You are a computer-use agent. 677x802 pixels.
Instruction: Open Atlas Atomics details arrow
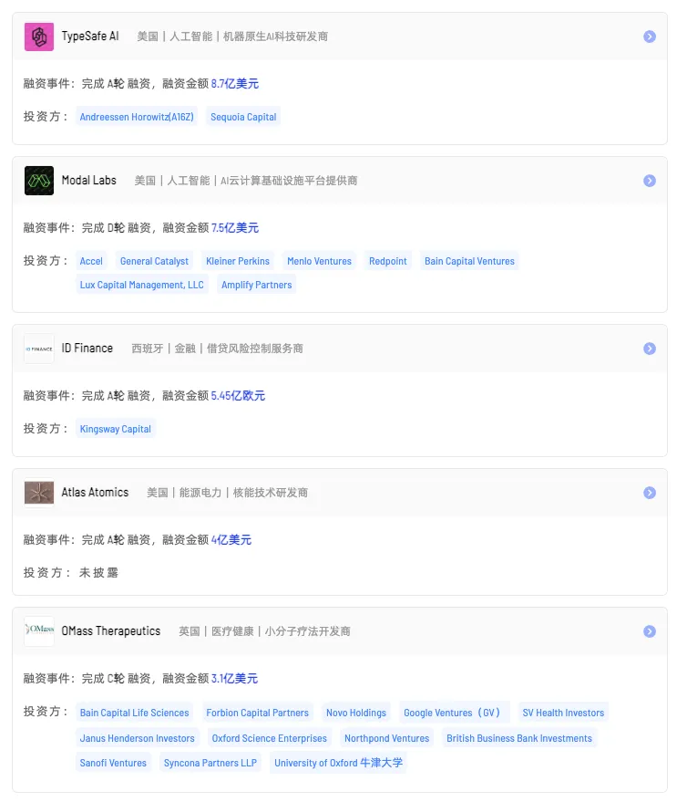click(650, 493)
